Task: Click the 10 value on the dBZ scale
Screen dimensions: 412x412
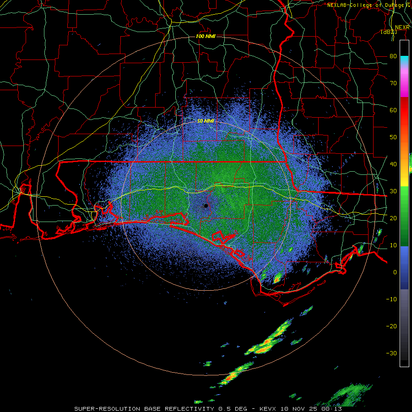Action: tap(393, 245)
